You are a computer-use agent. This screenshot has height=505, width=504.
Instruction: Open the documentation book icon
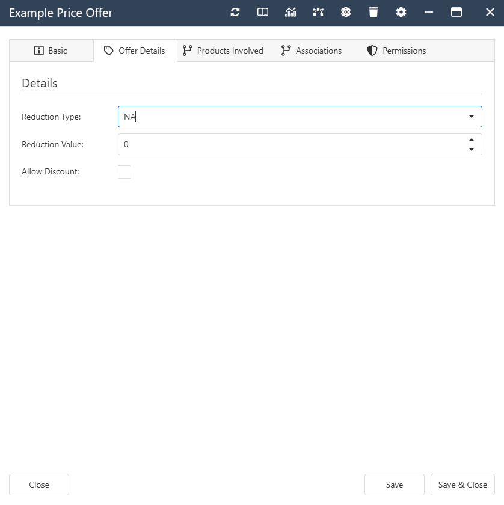click(x=262, y=12)
